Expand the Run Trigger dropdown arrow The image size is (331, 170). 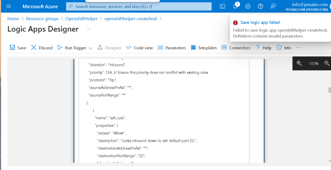(90, 48)
